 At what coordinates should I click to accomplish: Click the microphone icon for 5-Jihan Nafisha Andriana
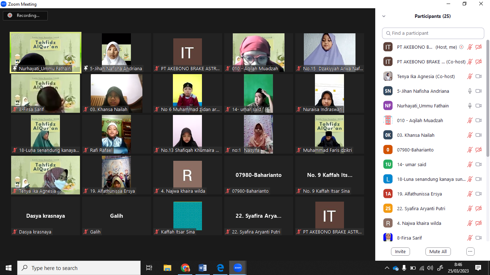pyautogui.click(x=470, y=91)
